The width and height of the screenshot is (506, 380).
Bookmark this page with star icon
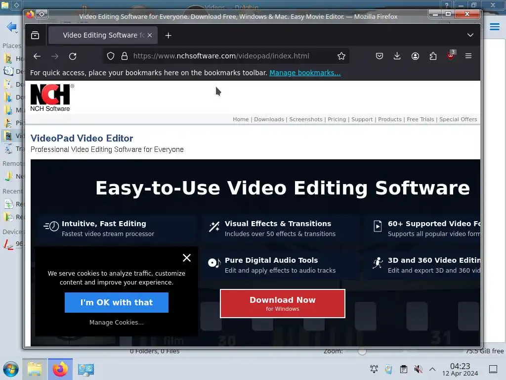point(341,56)
